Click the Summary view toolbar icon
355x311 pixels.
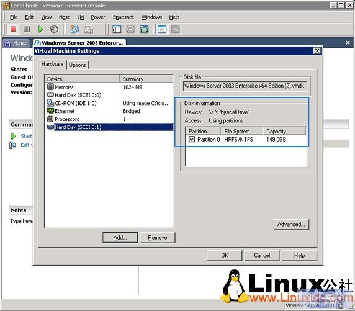point(162,29)
